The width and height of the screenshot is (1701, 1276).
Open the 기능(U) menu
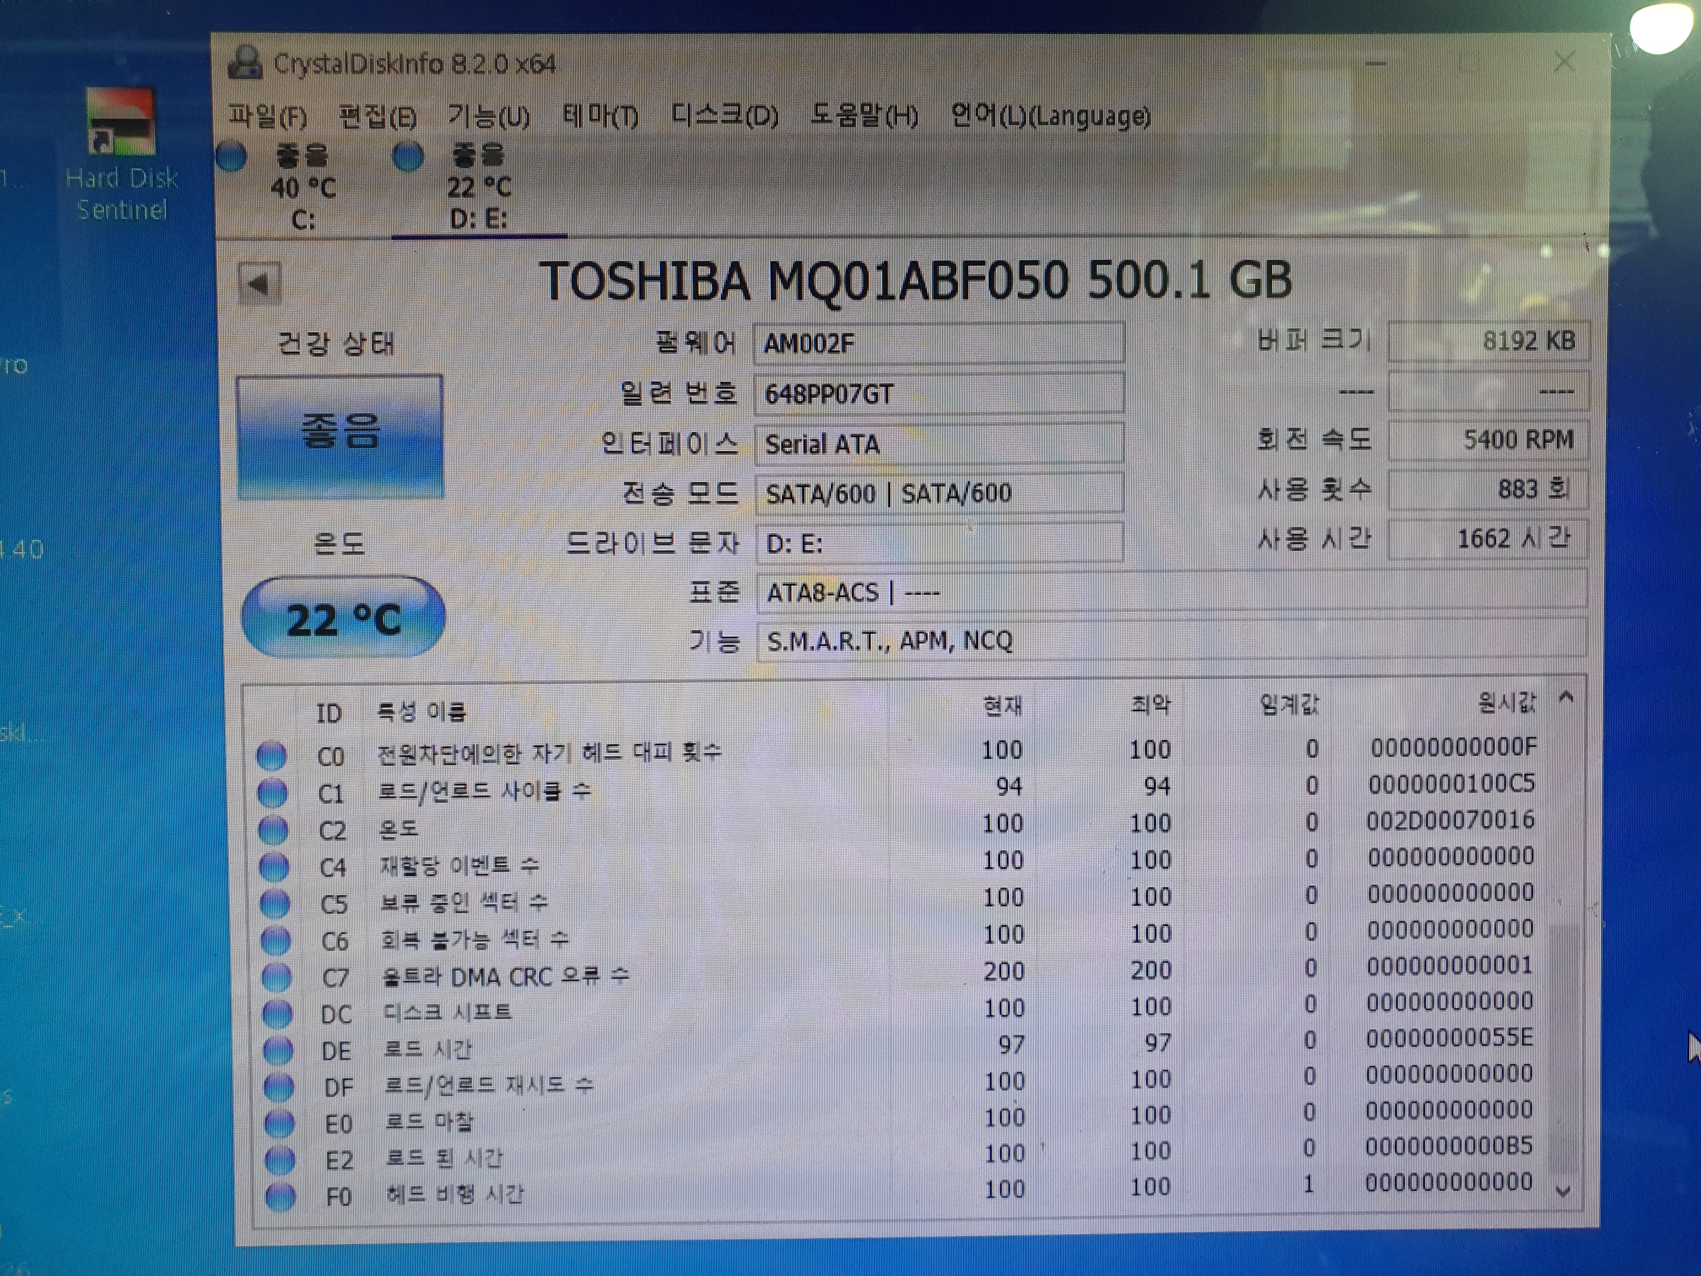[488, 116]
